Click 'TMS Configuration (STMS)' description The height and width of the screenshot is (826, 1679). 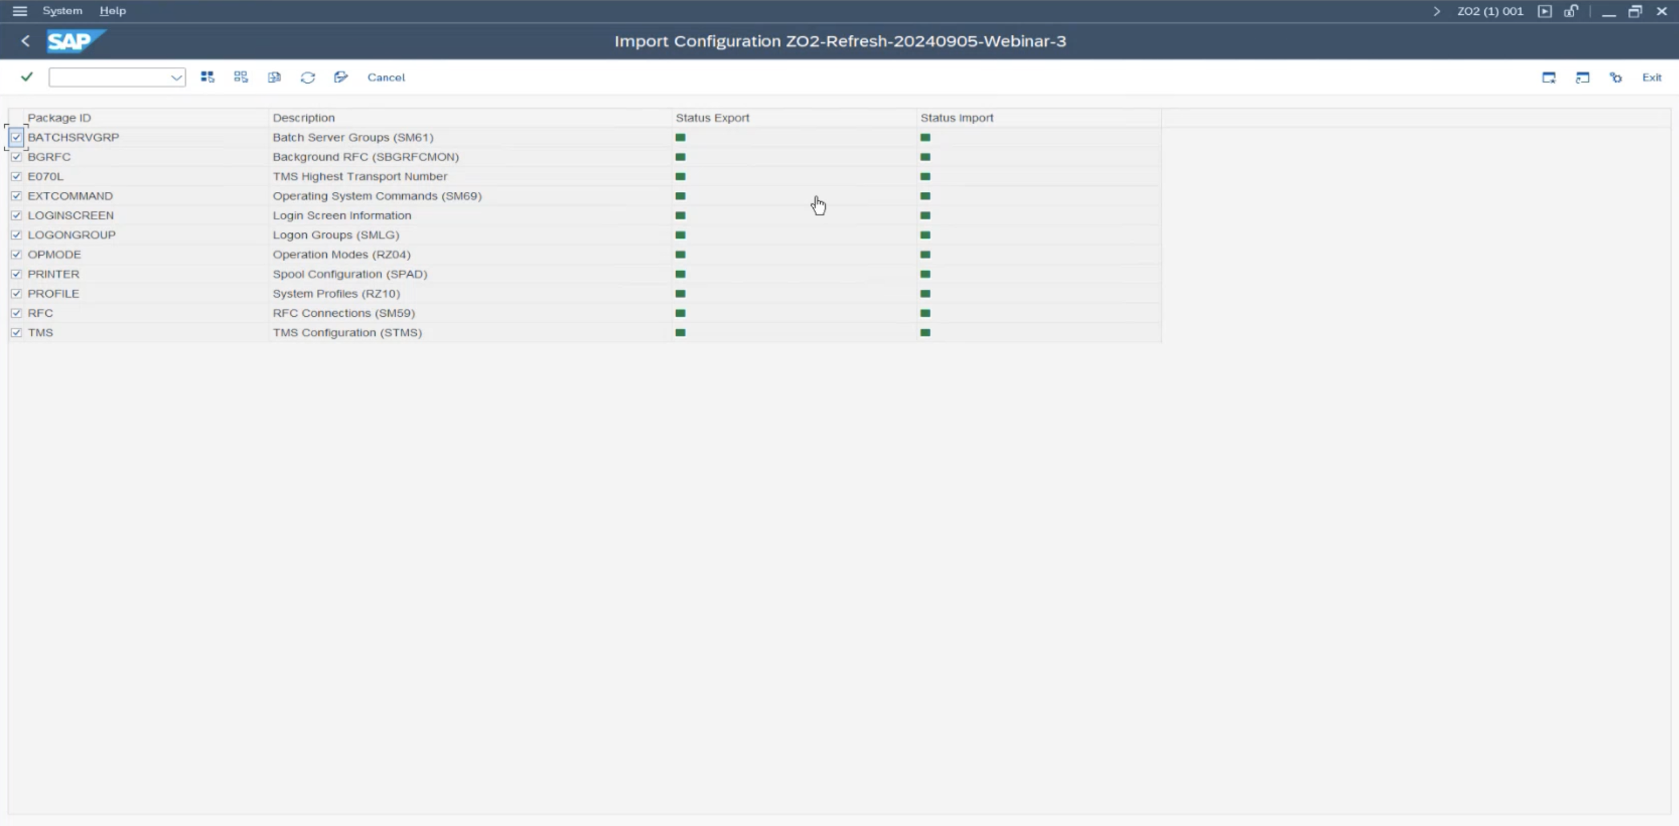pos(347,332)
